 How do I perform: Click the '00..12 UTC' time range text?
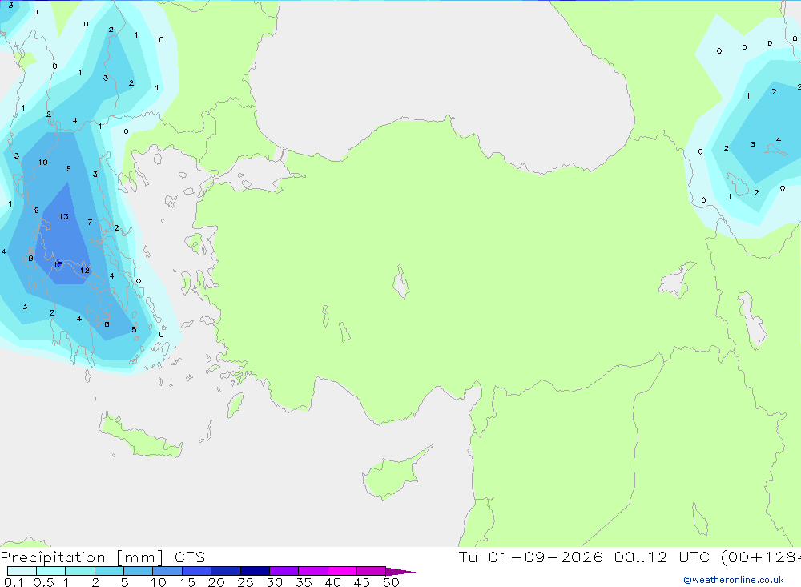coord(662,557)
